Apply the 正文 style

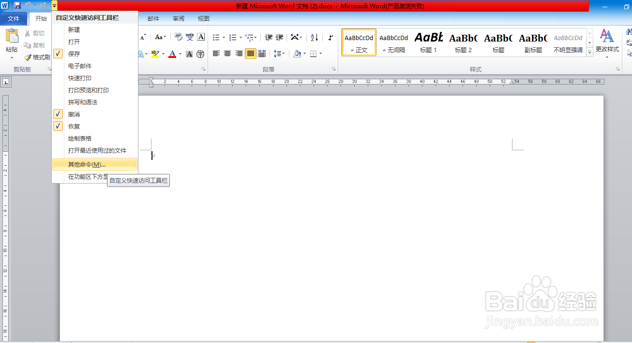pos(359,43)
